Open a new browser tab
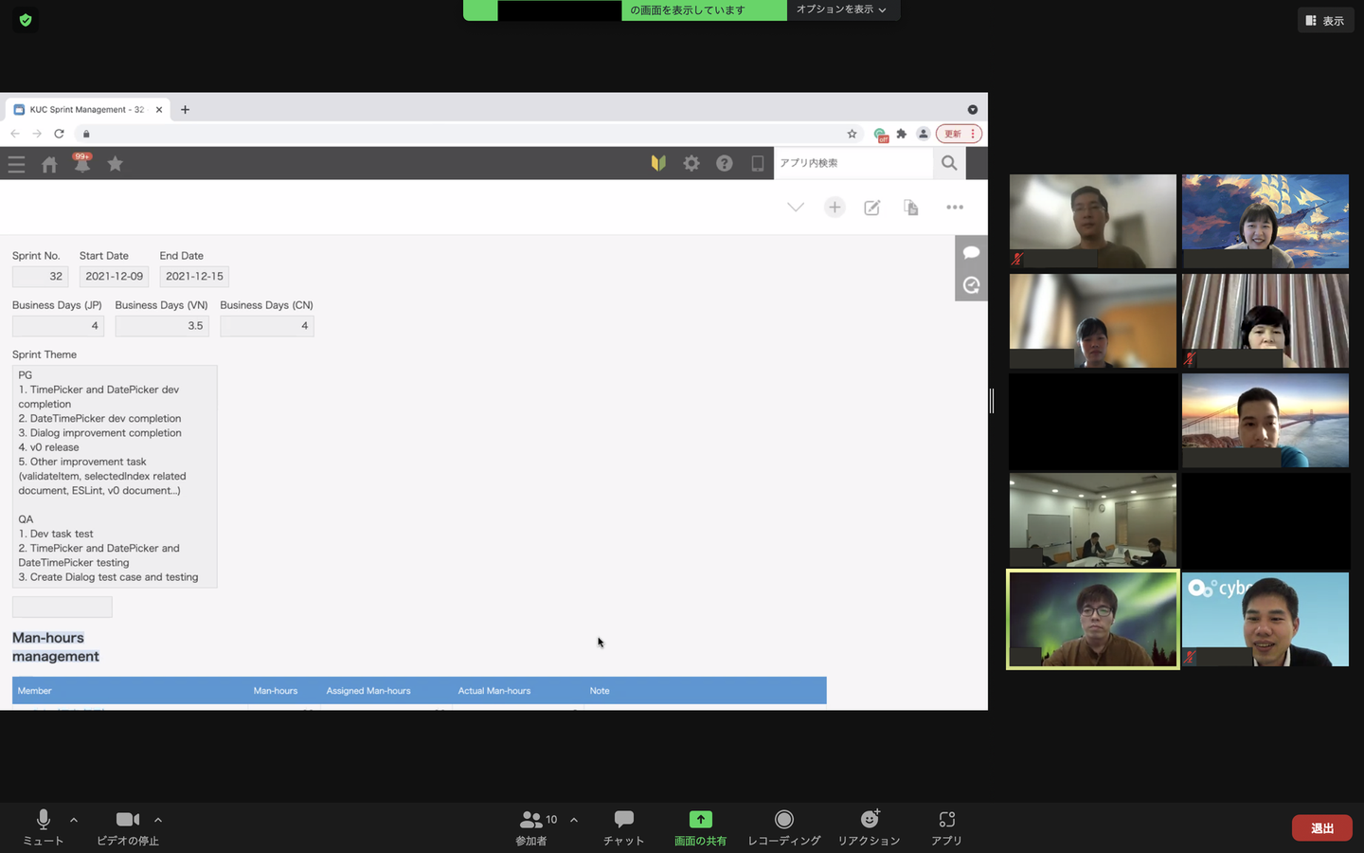The height and width of the screenshot is (853, 1364). point(185,109)
